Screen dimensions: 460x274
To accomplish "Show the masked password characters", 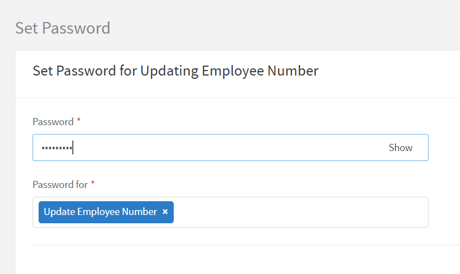I will tap(400, 148).
